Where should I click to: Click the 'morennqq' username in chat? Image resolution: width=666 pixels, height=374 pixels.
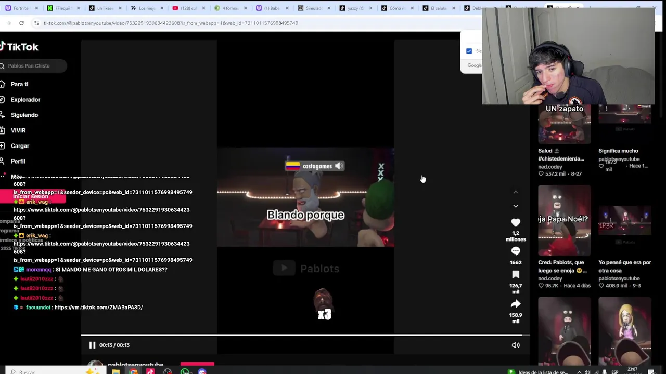tap(39, 270)
